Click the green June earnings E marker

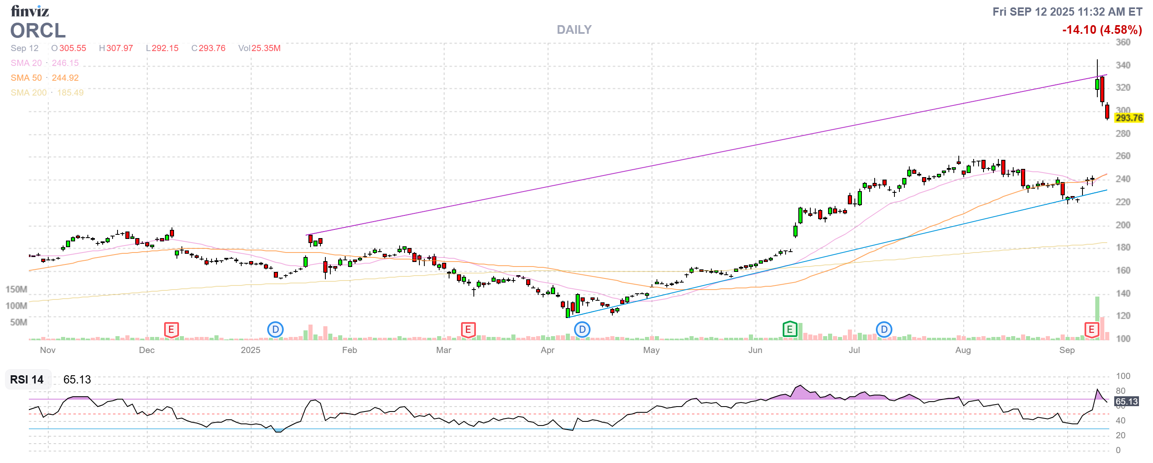tap(790, 330)
